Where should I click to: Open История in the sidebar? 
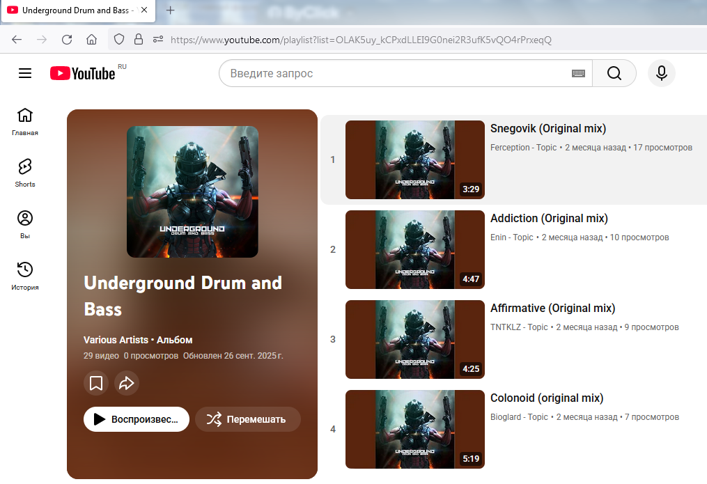point(25,275)
